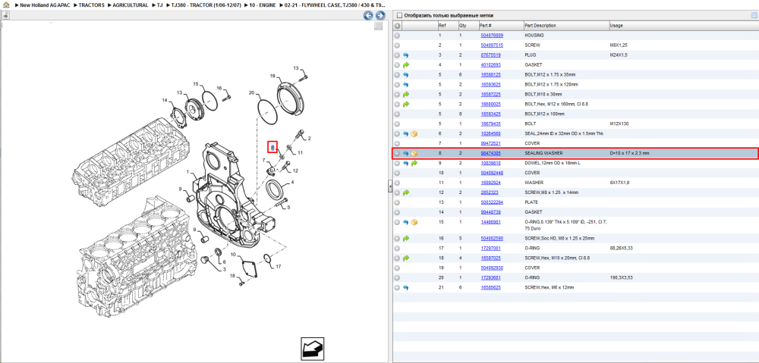Screen dimensions: 759x363
Task: Click callout number 20 on the diagram
Action: [251, 92]
